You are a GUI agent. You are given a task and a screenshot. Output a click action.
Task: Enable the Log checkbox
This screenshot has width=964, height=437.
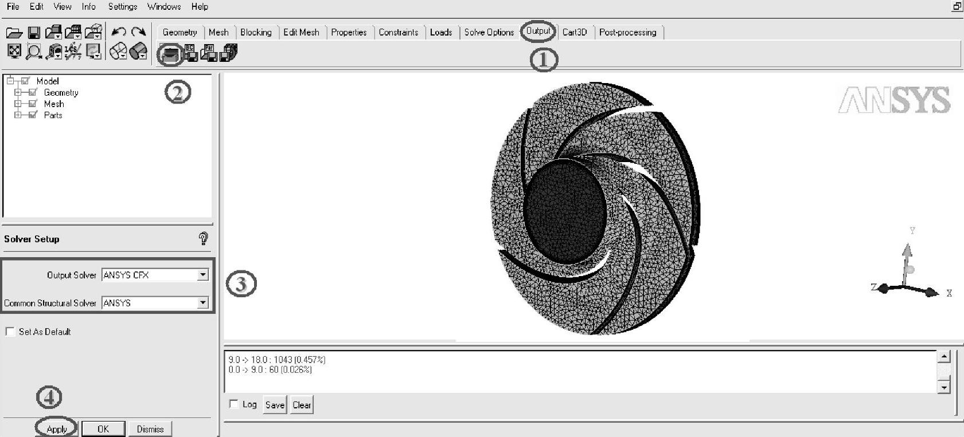coord(233,404)
